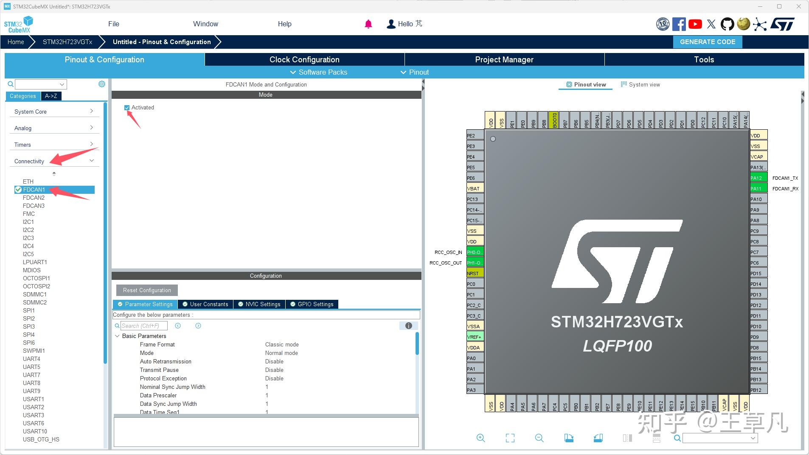809x455 pixels.
Task: Zoom out of the pinout view
Action: pos(539,438)
